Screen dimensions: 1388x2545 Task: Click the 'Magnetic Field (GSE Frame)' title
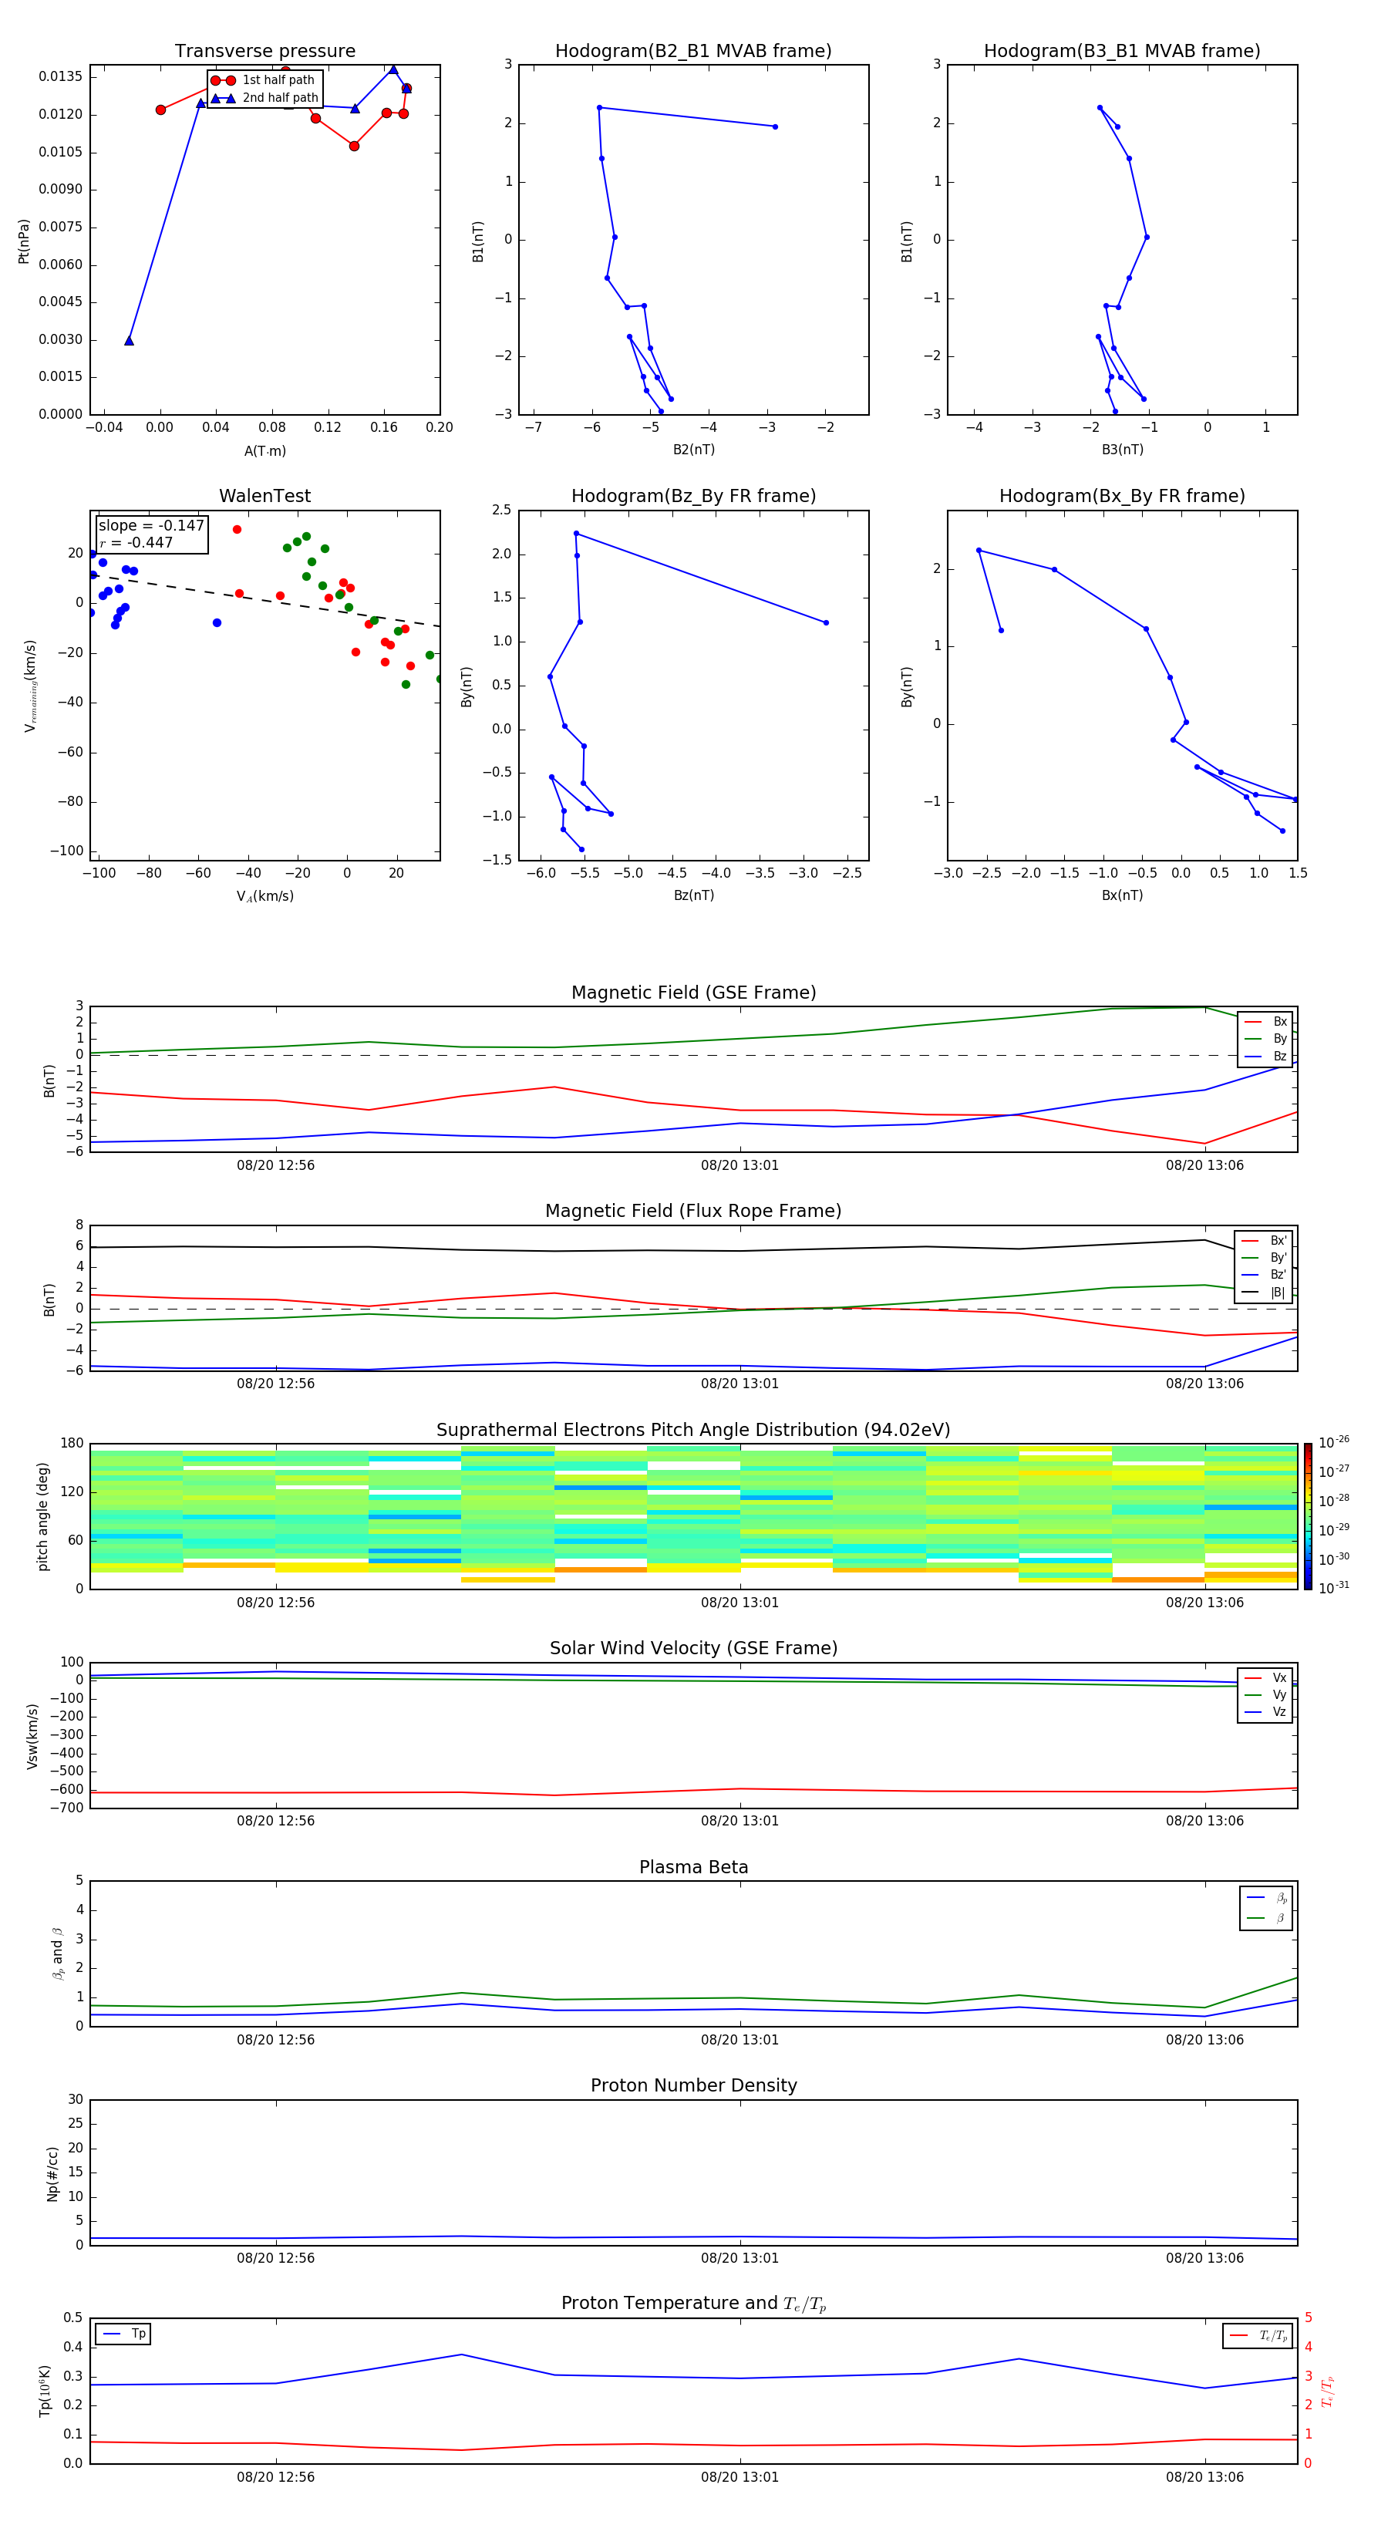693,993
